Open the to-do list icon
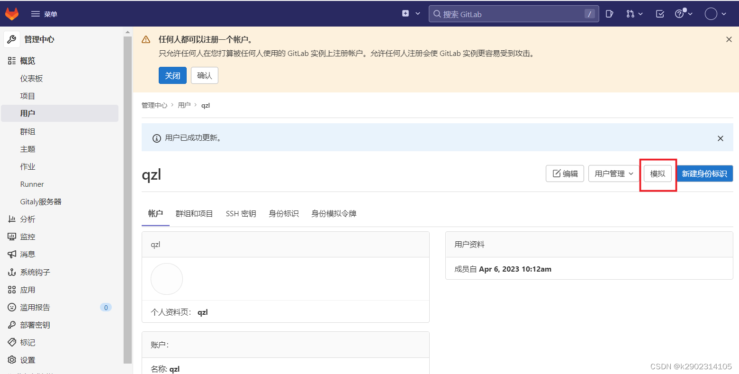This screenshot has height=374, width=739. [x=660, y=14]
